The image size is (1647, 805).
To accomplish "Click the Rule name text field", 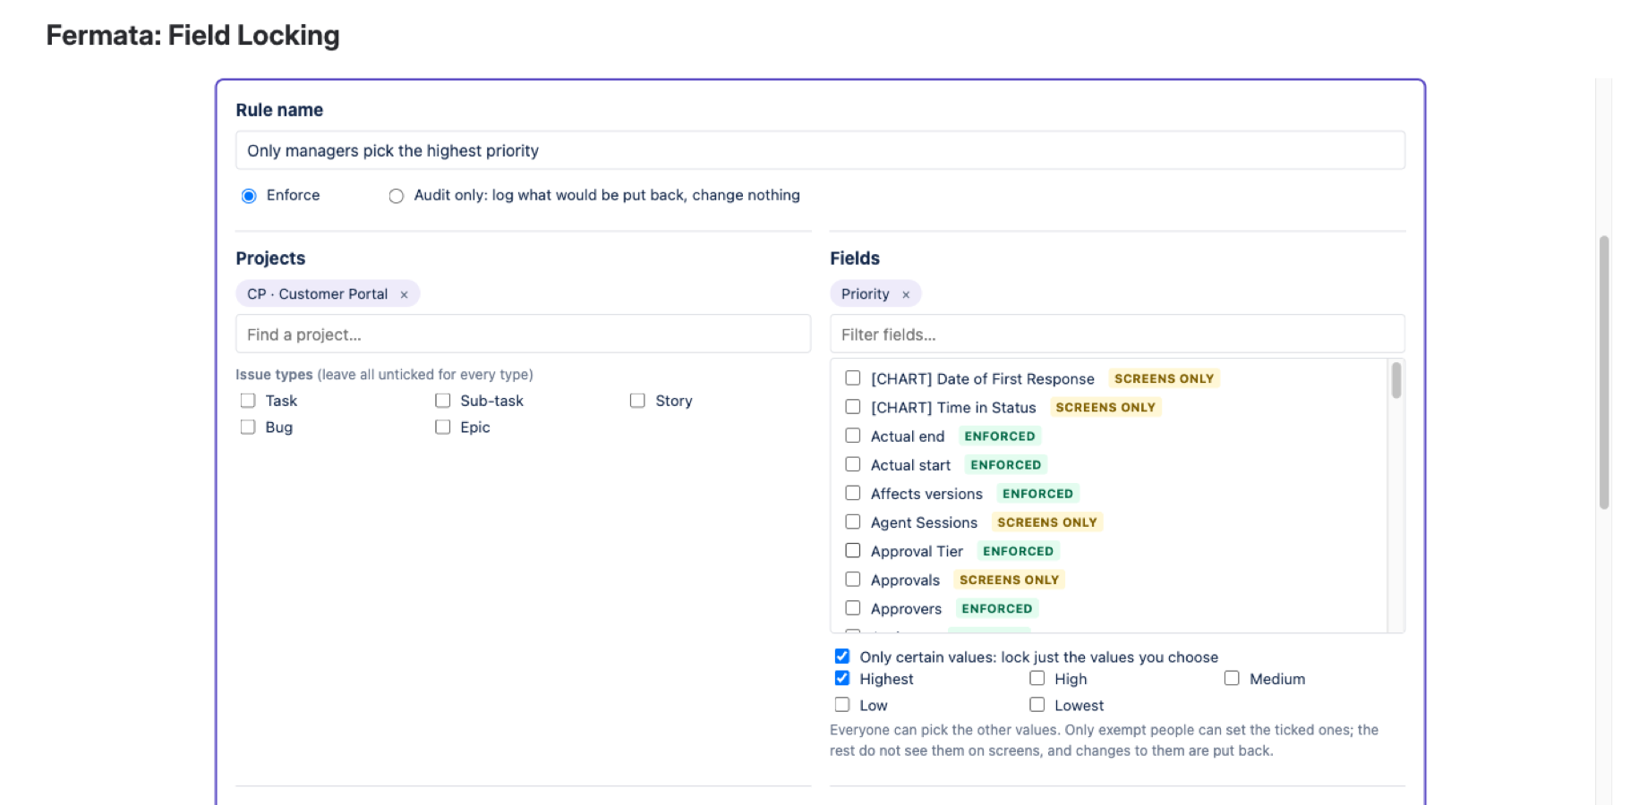I will 820,150.
